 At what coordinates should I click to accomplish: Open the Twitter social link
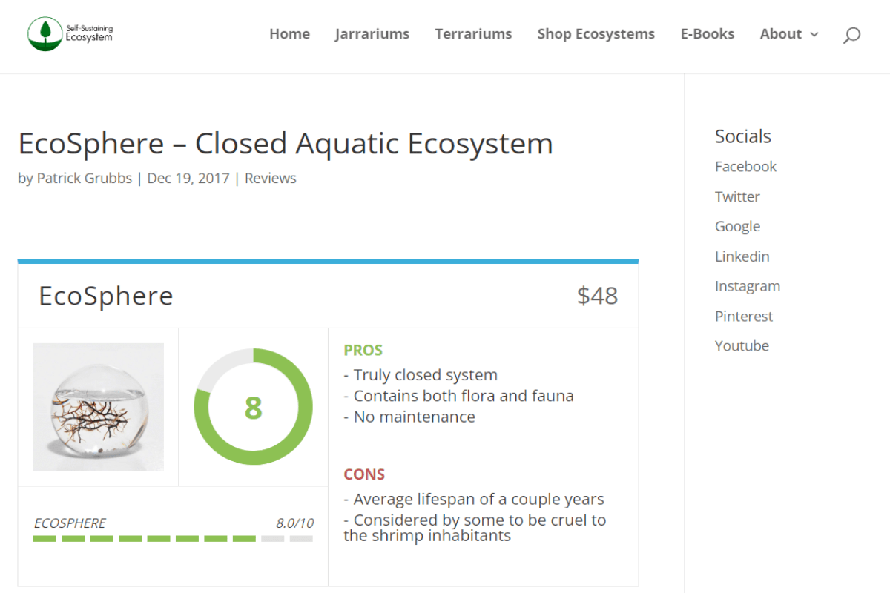pos(737,196)
